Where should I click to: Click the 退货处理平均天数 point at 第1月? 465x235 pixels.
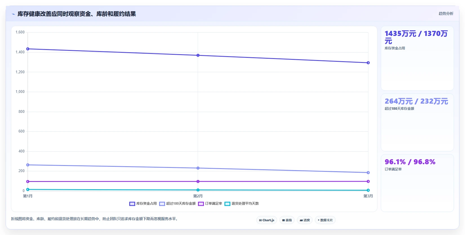28,190
